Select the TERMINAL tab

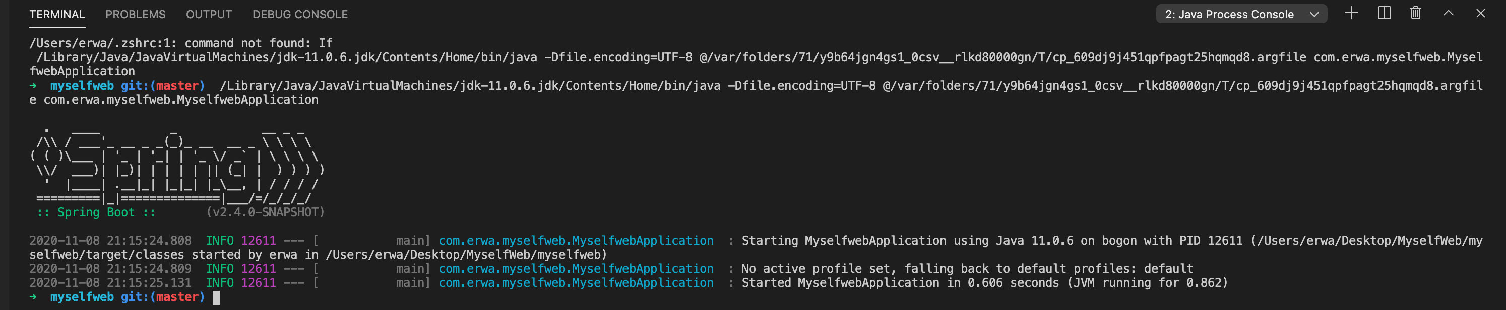57,14
